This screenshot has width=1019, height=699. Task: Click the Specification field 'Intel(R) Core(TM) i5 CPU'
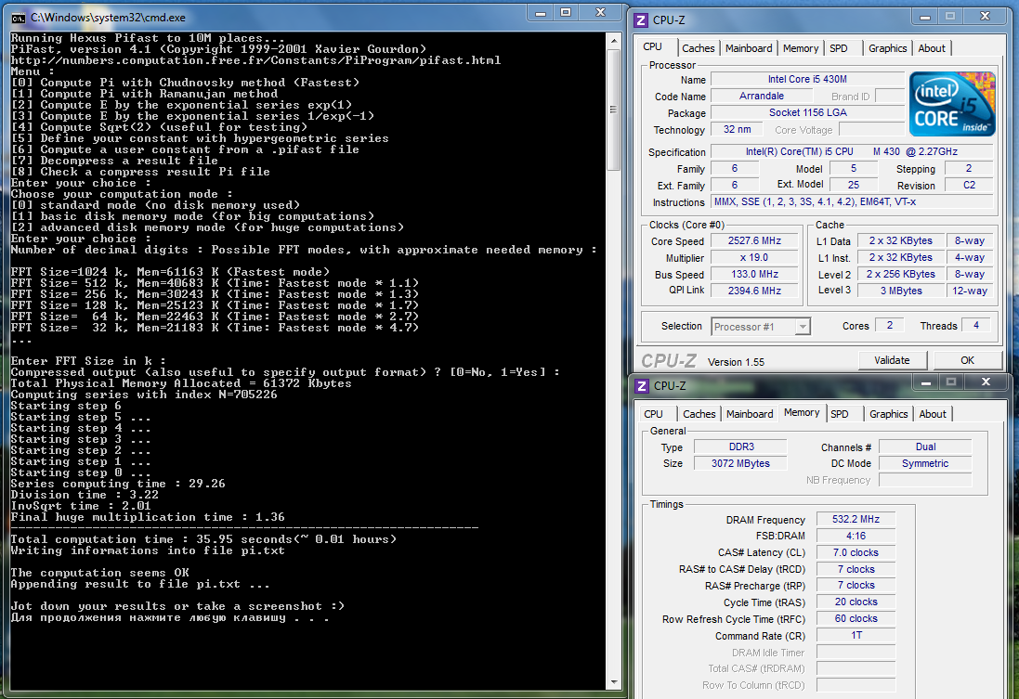coord(852,152)
